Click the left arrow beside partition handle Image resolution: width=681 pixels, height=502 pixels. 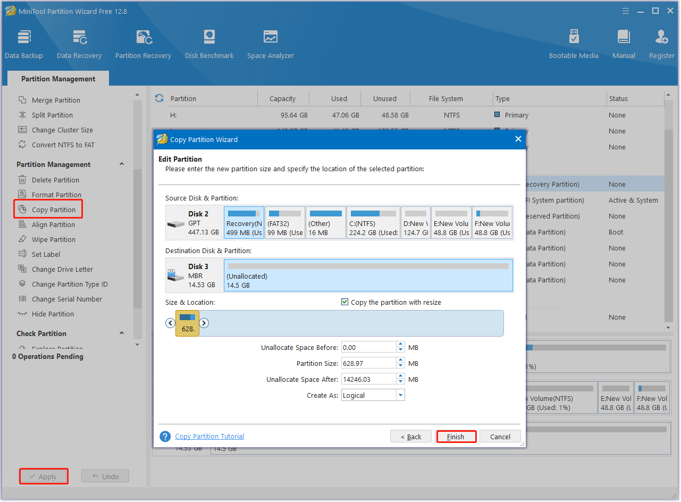(170, 323)
